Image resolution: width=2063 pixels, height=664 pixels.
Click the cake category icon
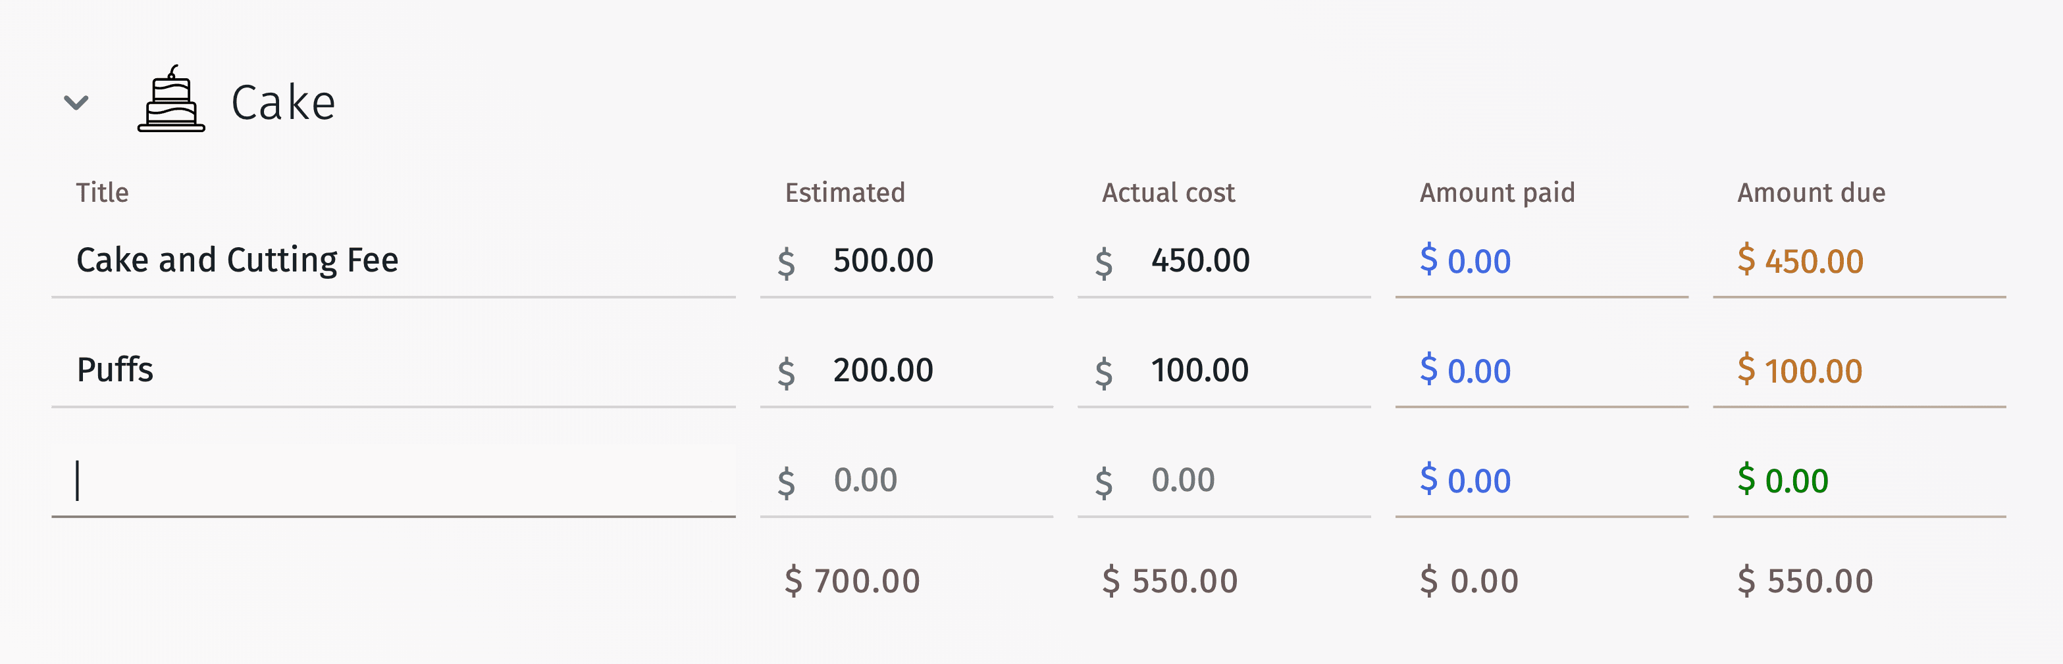pos(170,100)
